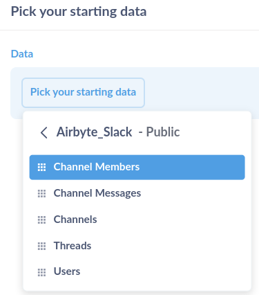Select the Threads table
The image size is (259, 295).
(137, 246)
